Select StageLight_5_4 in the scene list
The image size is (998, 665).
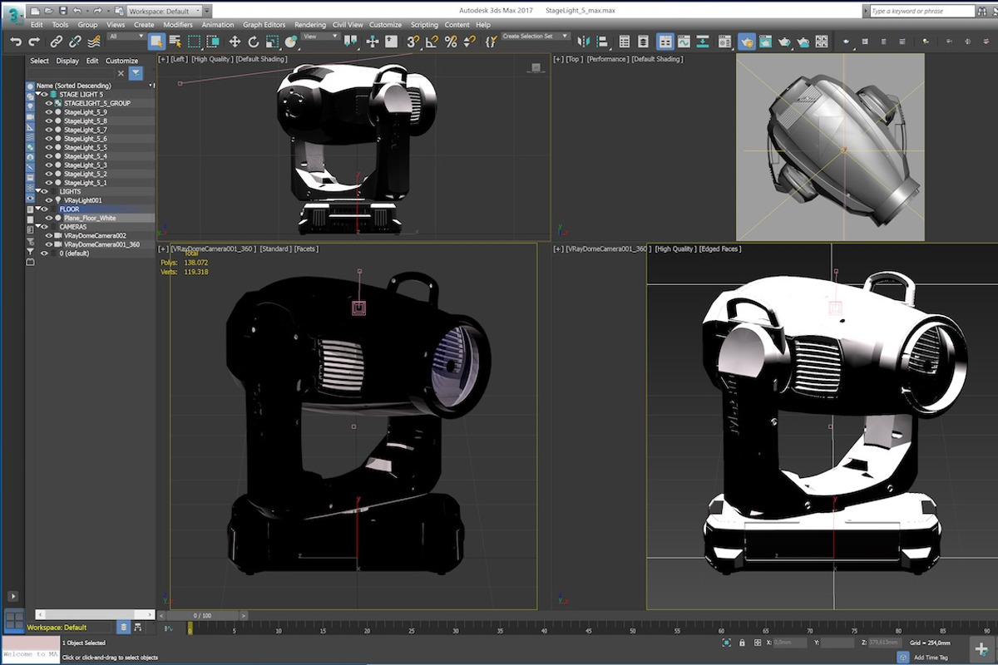[x=86, y=156]
